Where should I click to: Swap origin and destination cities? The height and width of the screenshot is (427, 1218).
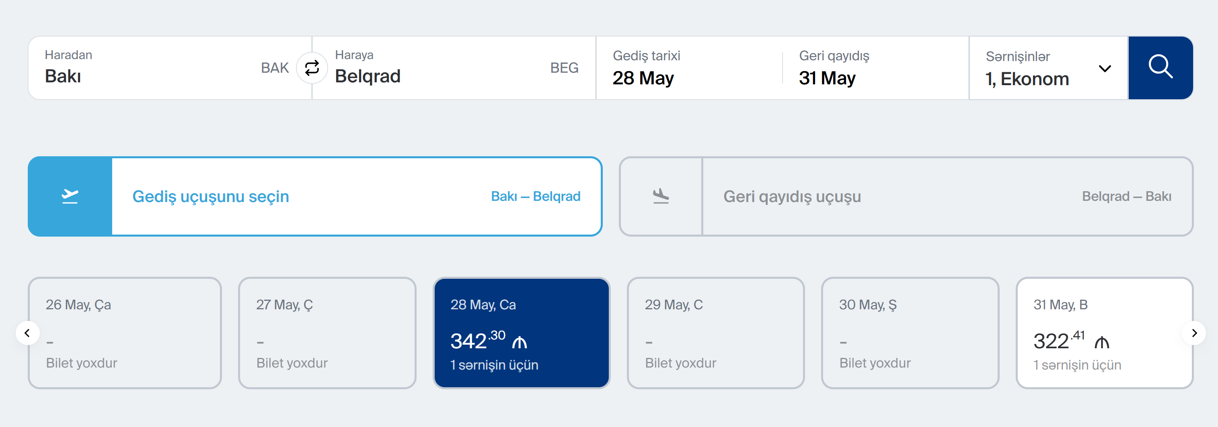[312, 68]
